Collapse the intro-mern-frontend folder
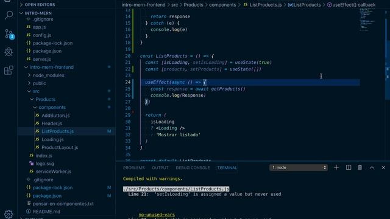Viewport: 390px width, 219px height. pyautogui.click(x=51, y=67)
